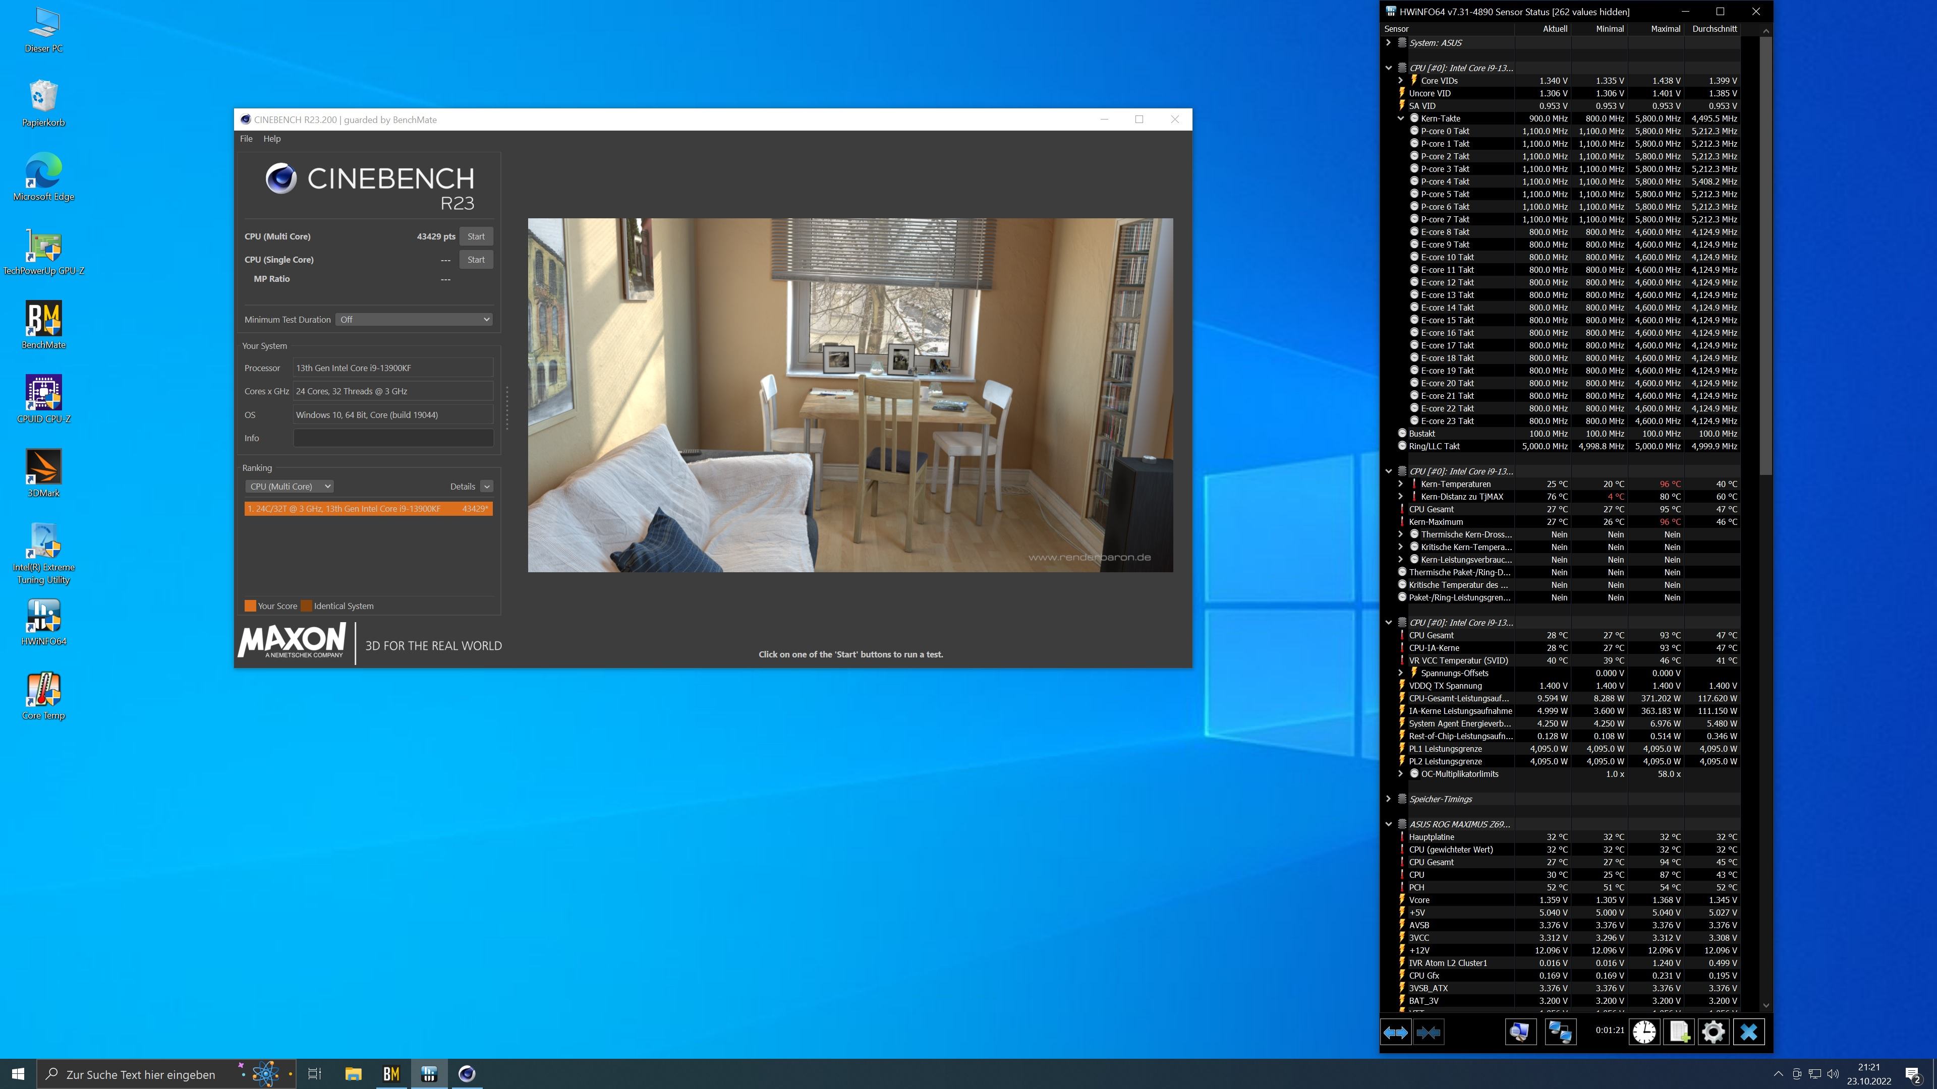Image resolution: width=1937 pixels, height=1089 pixels.
Task: Open the Papierkorb recycle bin
Action: pos(43,103)
